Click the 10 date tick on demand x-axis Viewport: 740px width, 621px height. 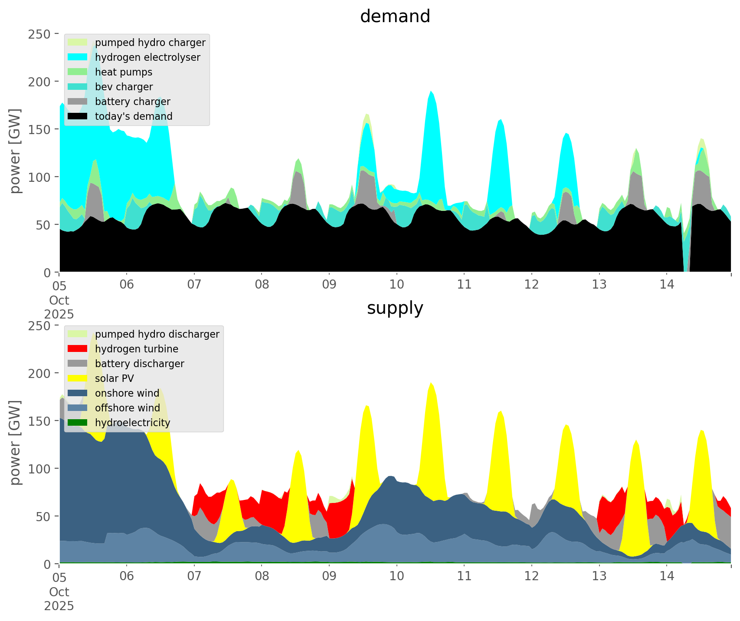(396, 285)
